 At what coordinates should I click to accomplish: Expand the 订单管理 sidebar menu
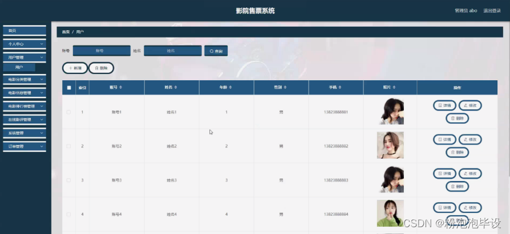(25, 146)
